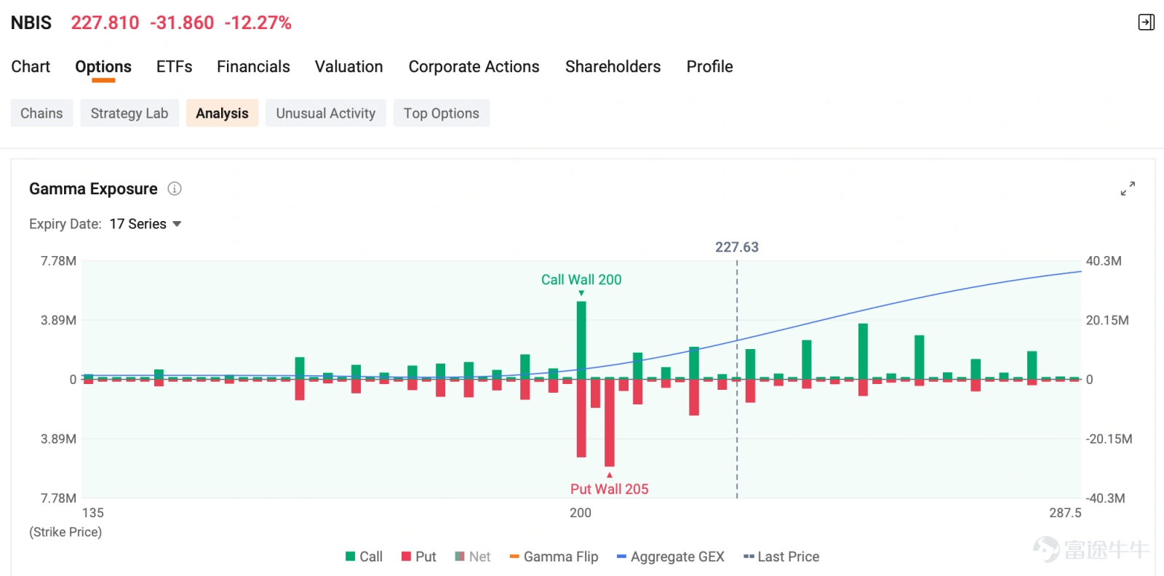Click the (Strike Price) axis caption

65,532
